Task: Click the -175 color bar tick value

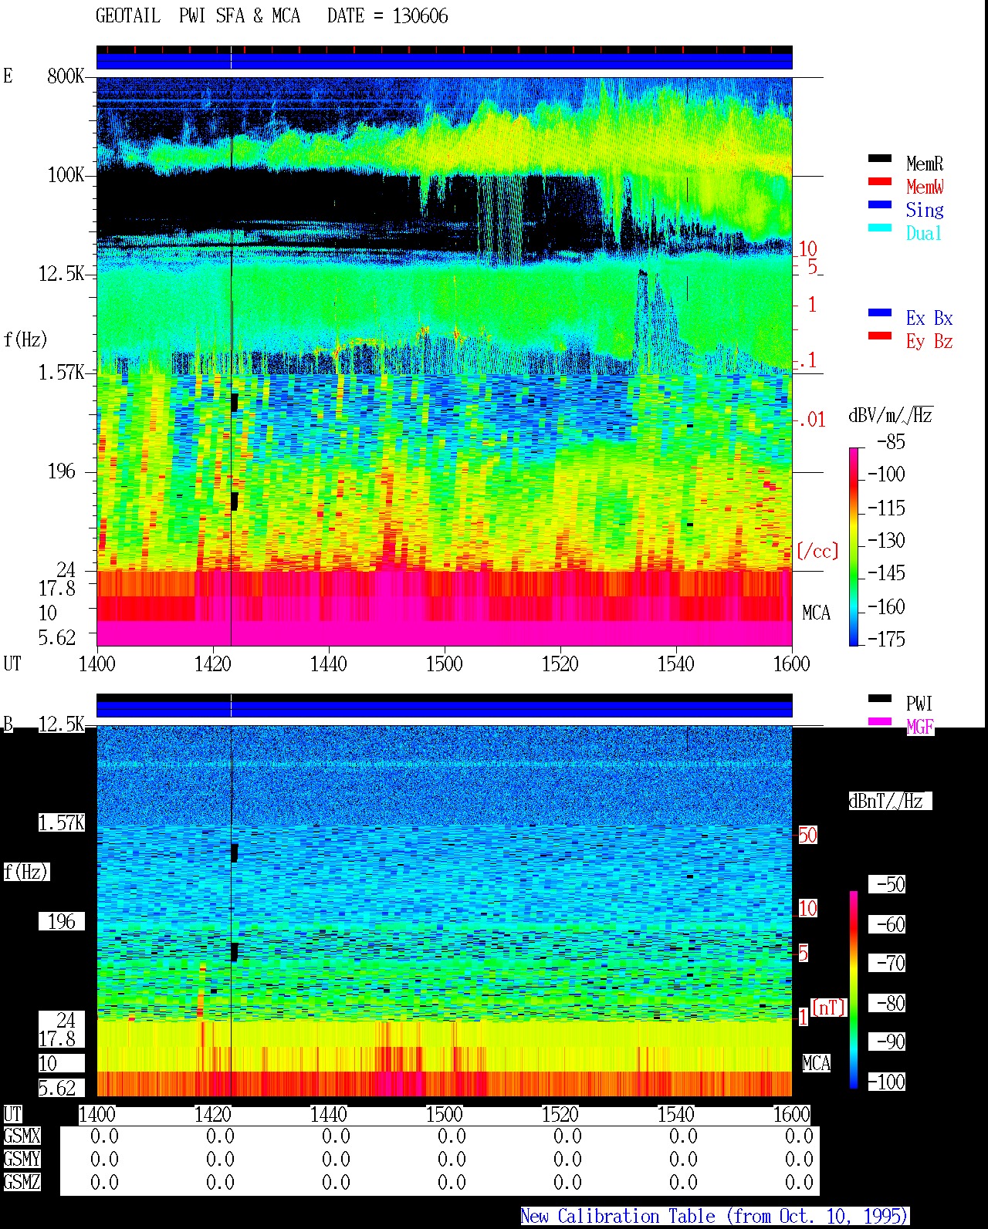Action: pos(886,639)
